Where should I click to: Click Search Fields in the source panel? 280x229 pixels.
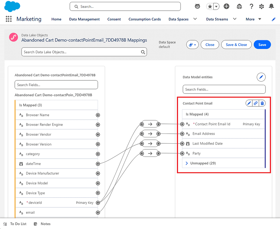coord(56,85)
